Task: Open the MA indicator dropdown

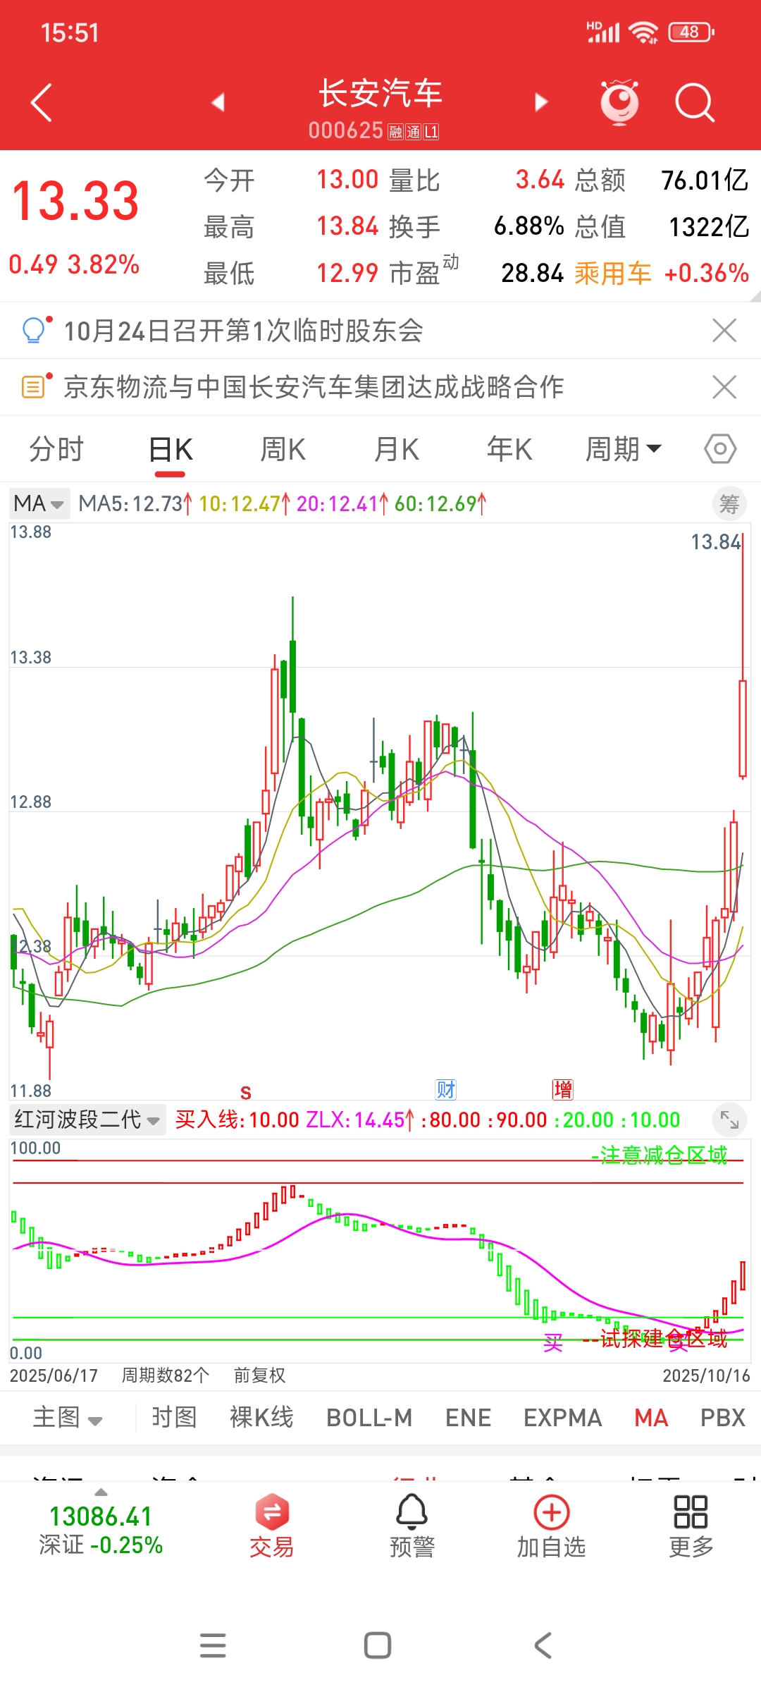Action: (39, 504)
